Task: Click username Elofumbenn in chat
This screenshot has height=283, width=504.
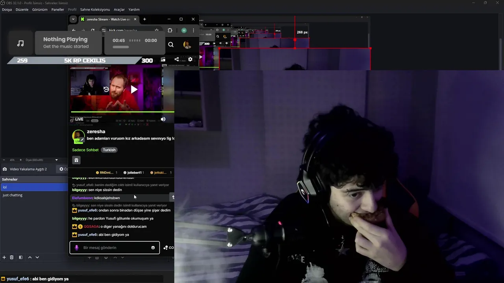Action: [x=83, y=198]
